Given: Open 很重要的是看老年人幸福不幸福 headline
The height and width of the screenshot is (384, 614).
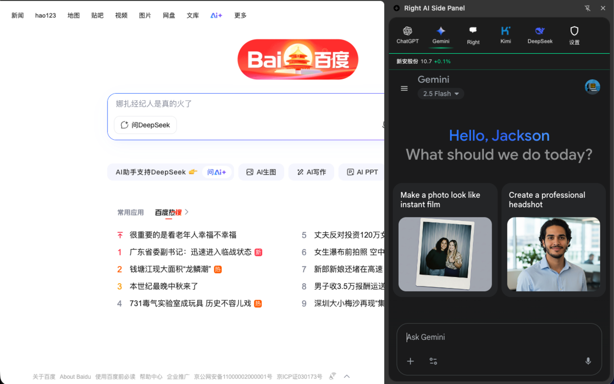Looking at the screenshot, I should coord(183,235).
